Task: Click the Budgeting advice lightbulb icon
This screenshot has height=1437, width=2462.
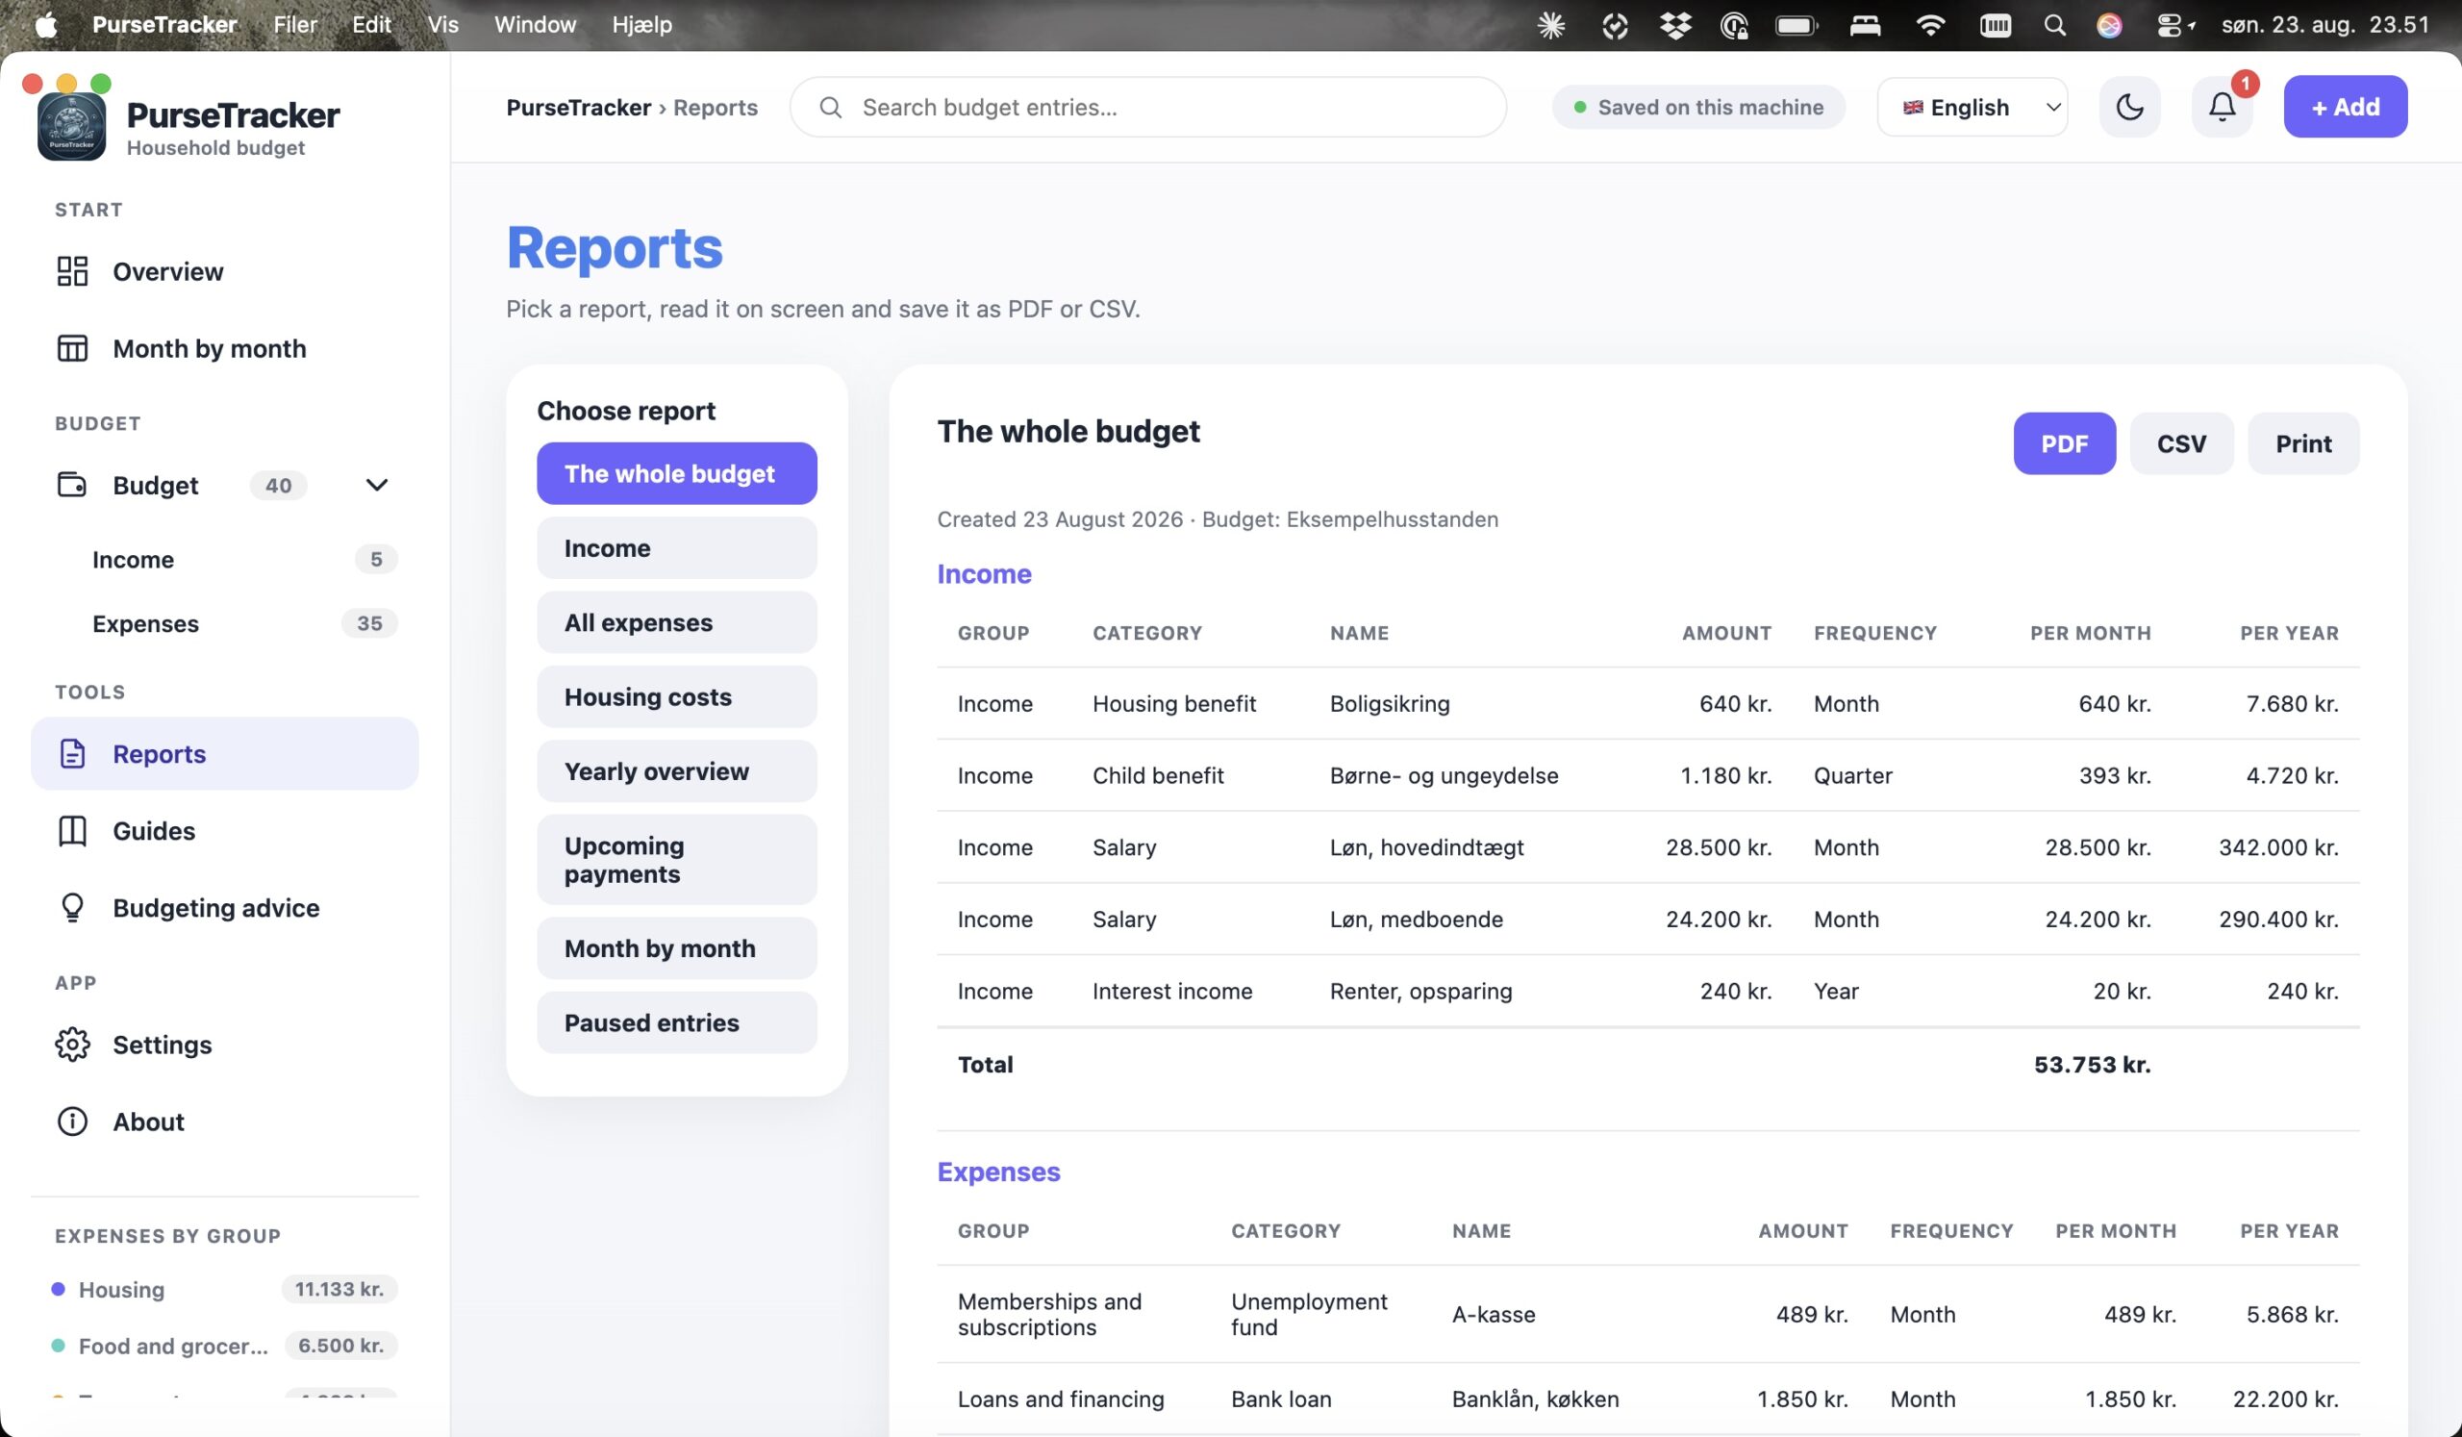Action: click(x=72, y=908)
